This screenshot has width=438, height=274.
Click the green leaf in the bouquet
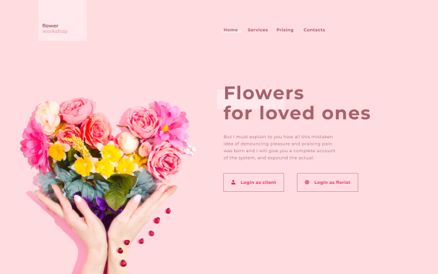point(117,195)
